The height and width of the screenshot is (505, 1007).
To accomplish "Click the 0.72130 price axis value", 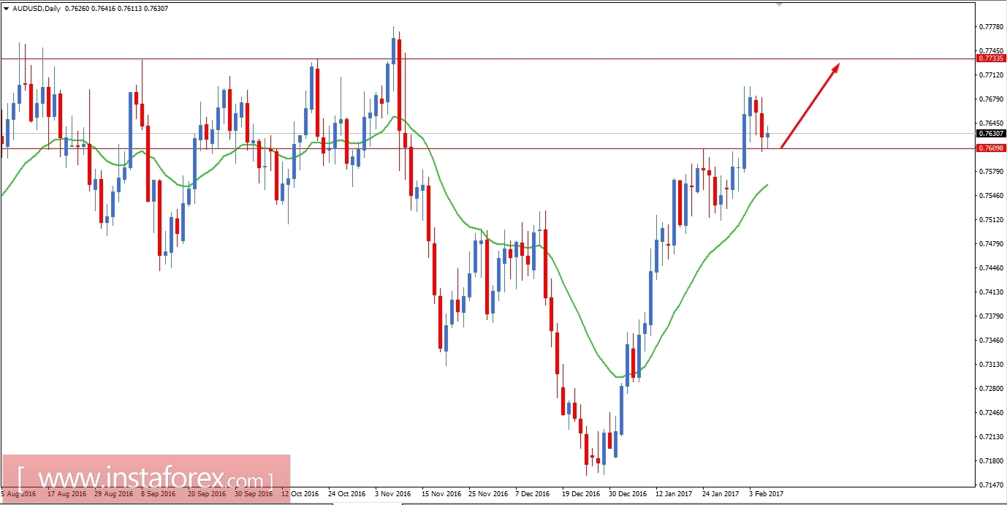I will point(991,436).
